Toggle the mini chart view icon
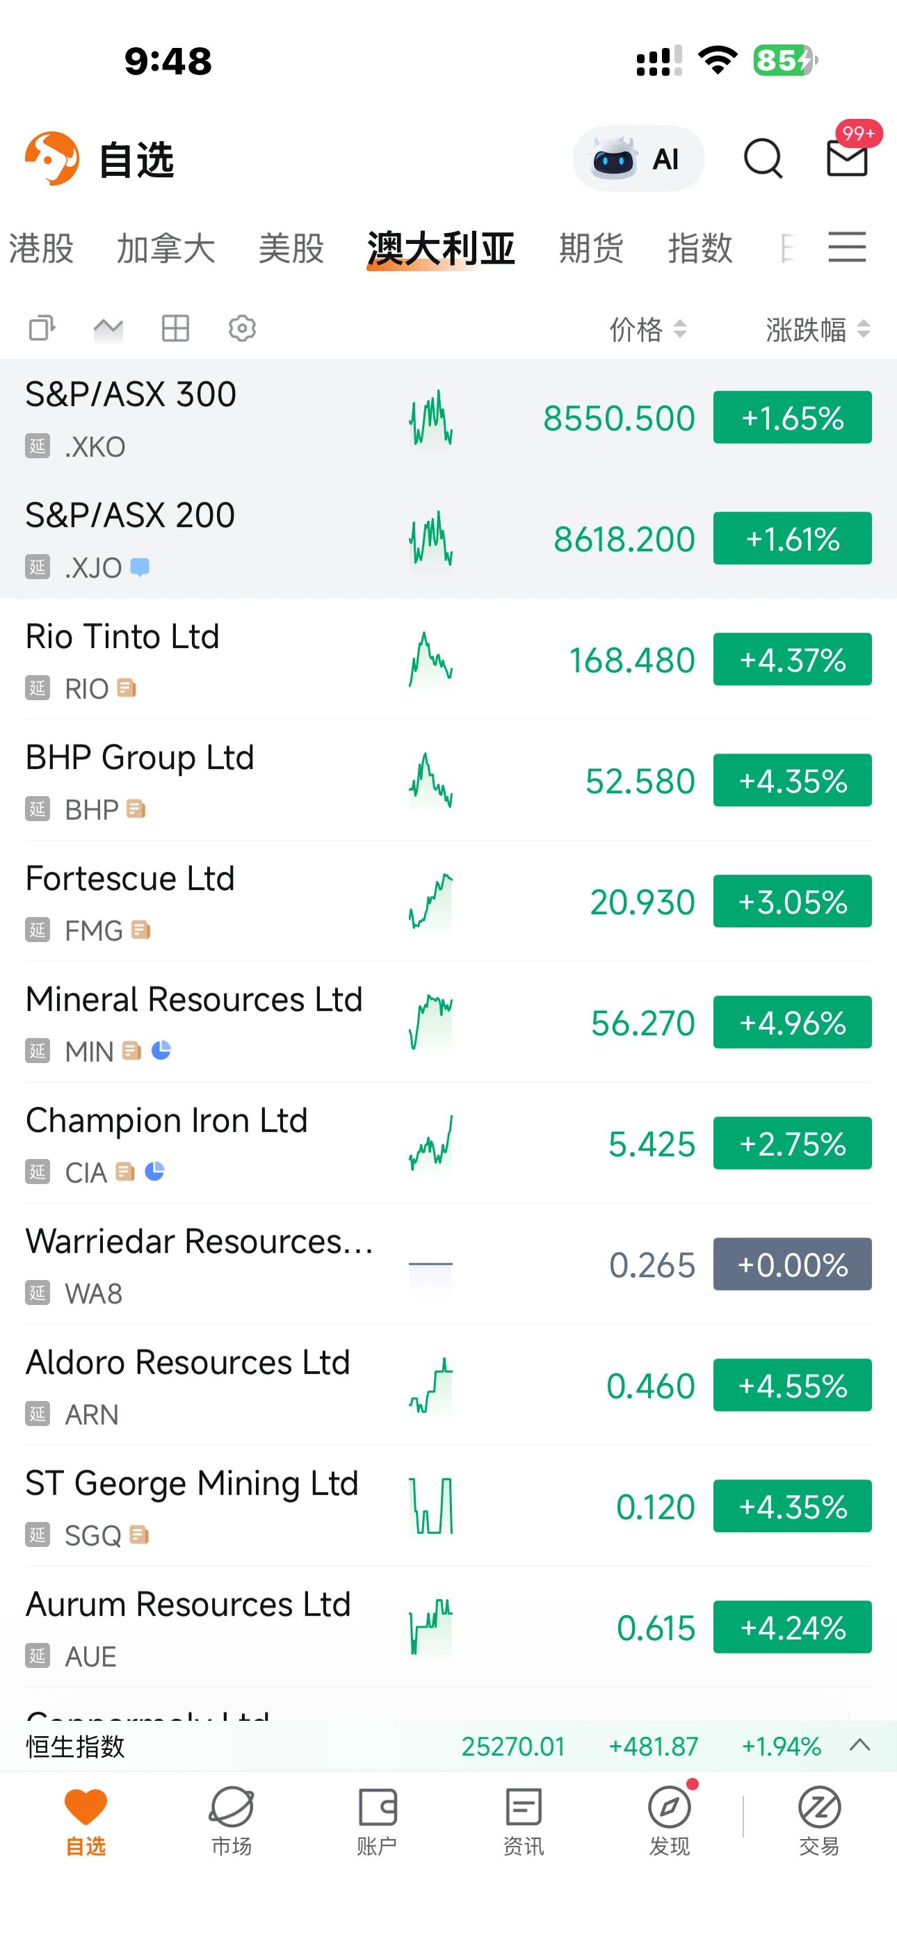The height and width of the screenshot is (1944, 897). click(x=108, y=328)
